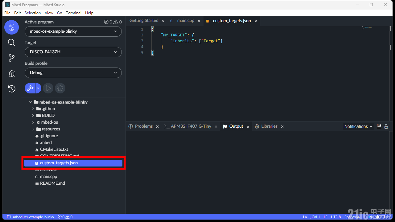Collapse the mbed-os-example-blinky root folder
395x222 pixels.
(31, 102)
